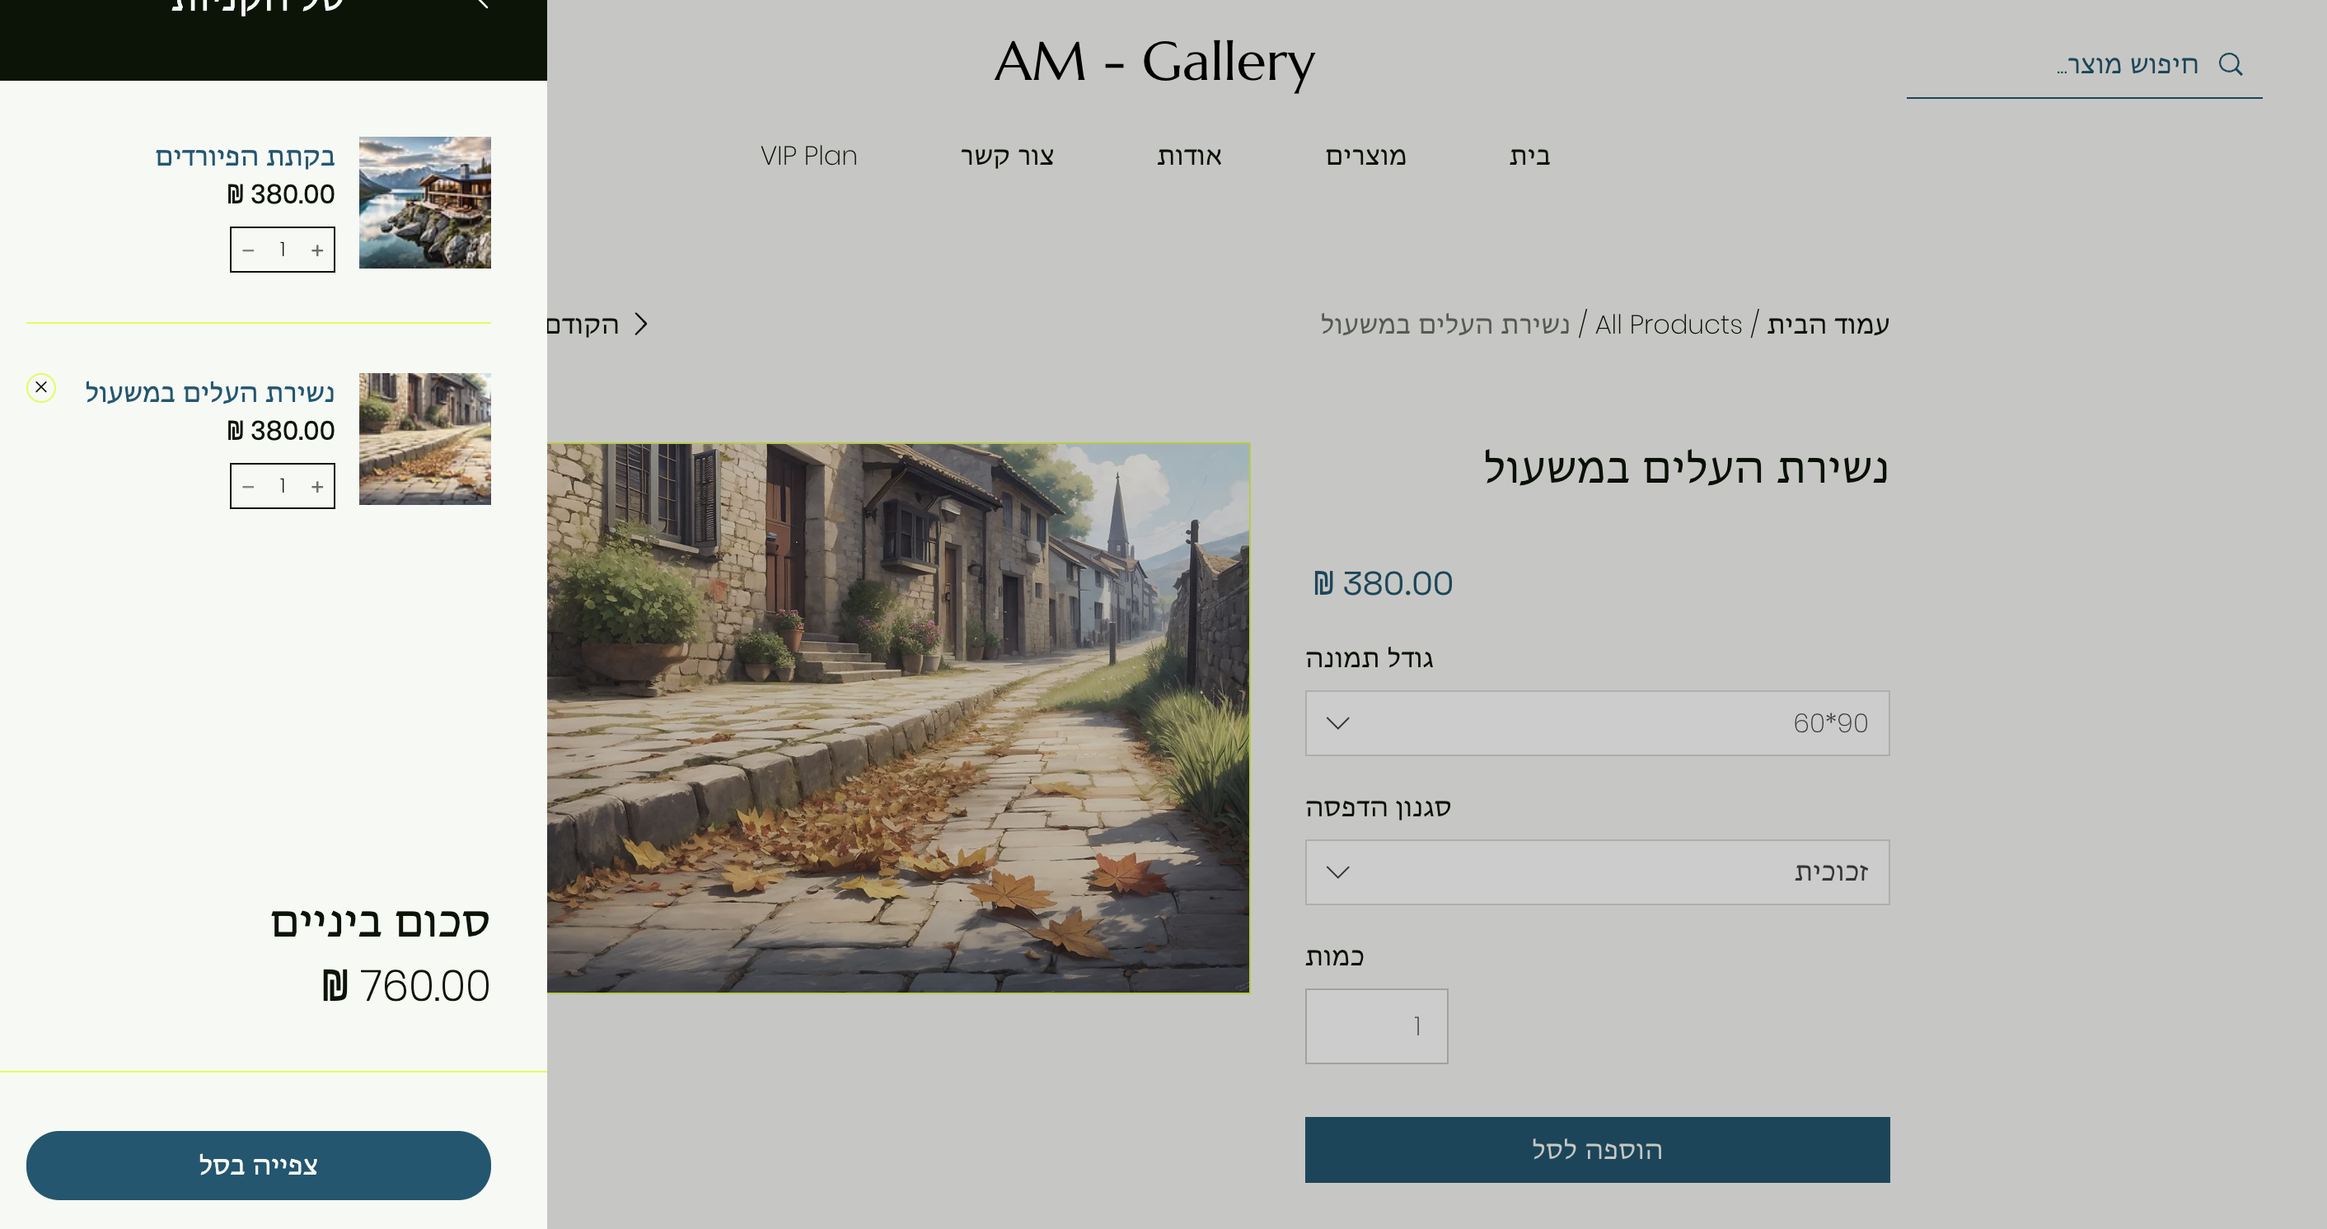Expand the סגנון הדפסה print style dropdown
The height and width of the screenshot is (1229, 2327).
pyautogui.click(x=1596, y=872)
